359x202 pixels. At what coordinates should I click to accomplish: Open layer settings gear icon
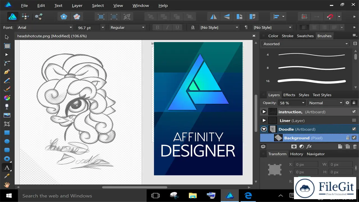pos(347,103)
